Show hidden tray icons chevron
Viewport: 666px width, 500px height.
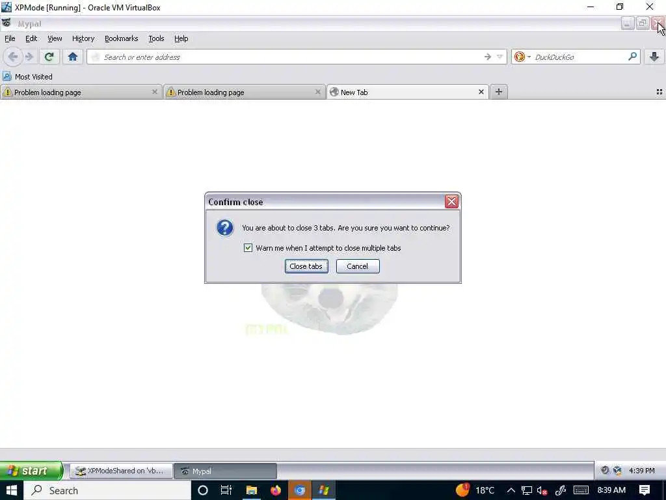tap(511, 490)
